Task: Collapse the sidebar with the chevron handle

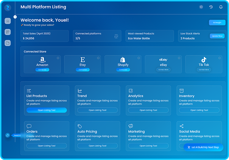Action: coord(15,17)
